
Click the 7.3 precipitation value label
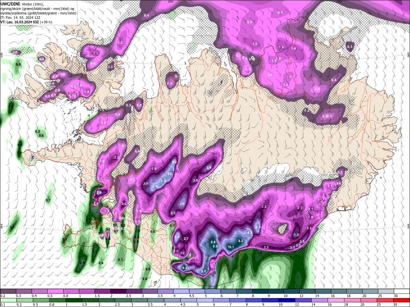point(208,258)
